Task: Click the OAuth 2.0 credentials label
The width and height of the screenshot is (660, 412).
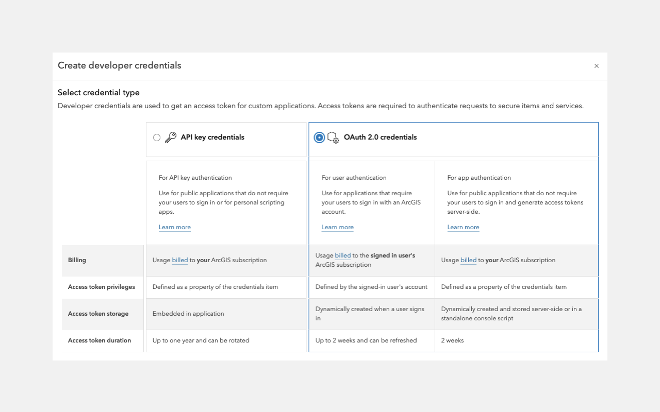Action: click(x=380, y=138)
